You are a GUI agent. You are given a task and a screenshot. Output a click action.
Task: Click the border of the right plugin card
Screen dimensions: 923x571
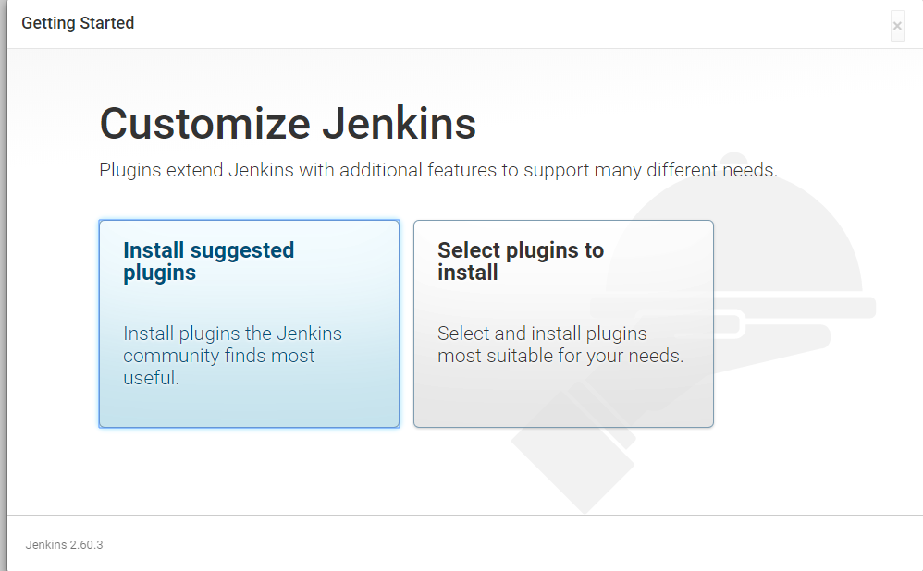[x=712, y=323]
